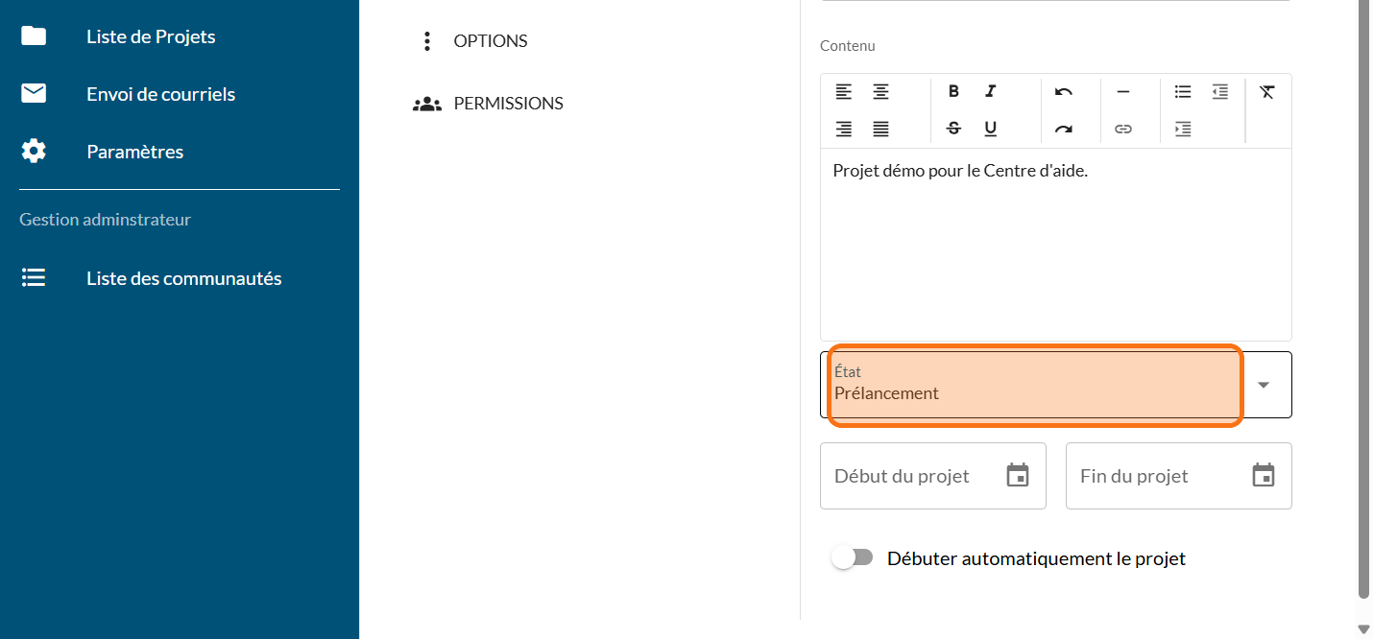Open the Fin du projet calendar picker

pos(1263,475)
